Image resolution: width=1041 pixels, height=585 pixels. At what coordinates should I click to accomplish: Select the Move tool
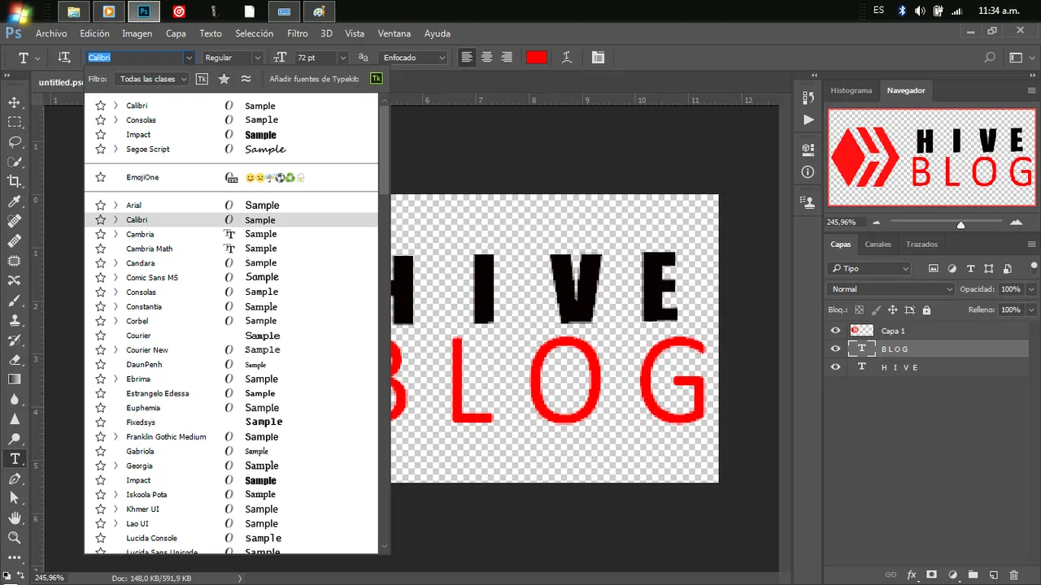coord(14,102)
